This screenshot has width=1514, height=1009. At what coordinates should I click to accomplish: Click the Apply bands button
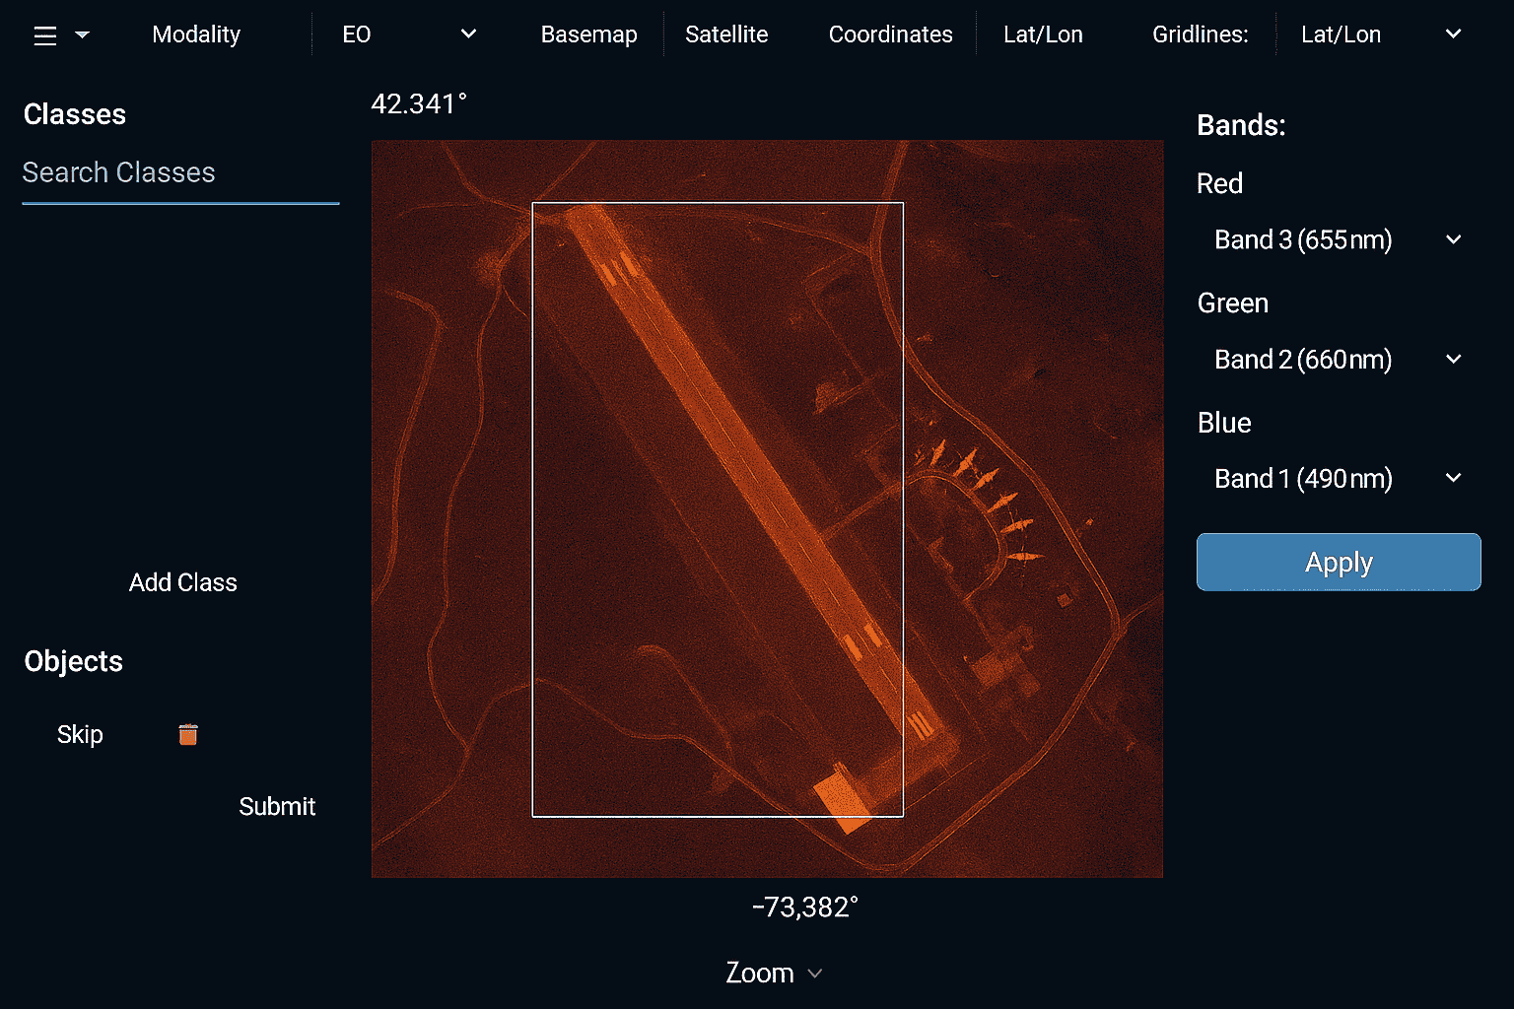click(x=1338, y=563)
